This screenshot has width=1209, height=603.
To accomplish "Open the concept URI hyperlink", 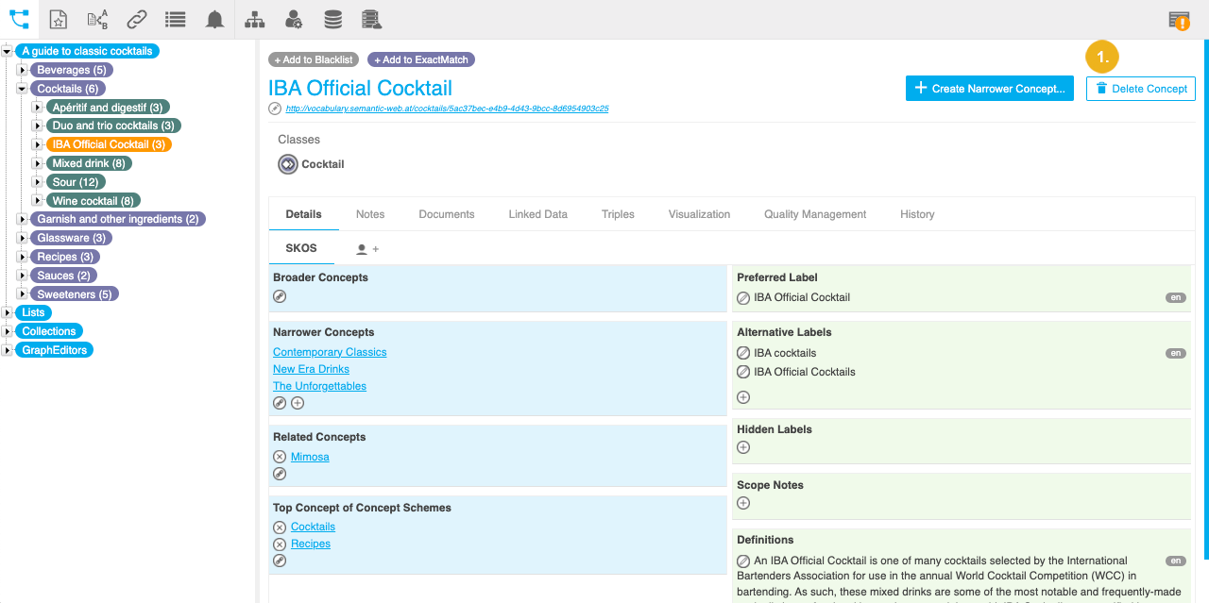I will (x=447, y=109).
